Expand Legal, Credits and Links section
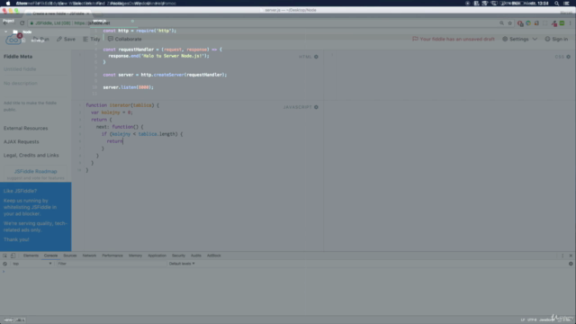This screenshot has height=324, width=576. 31,156
